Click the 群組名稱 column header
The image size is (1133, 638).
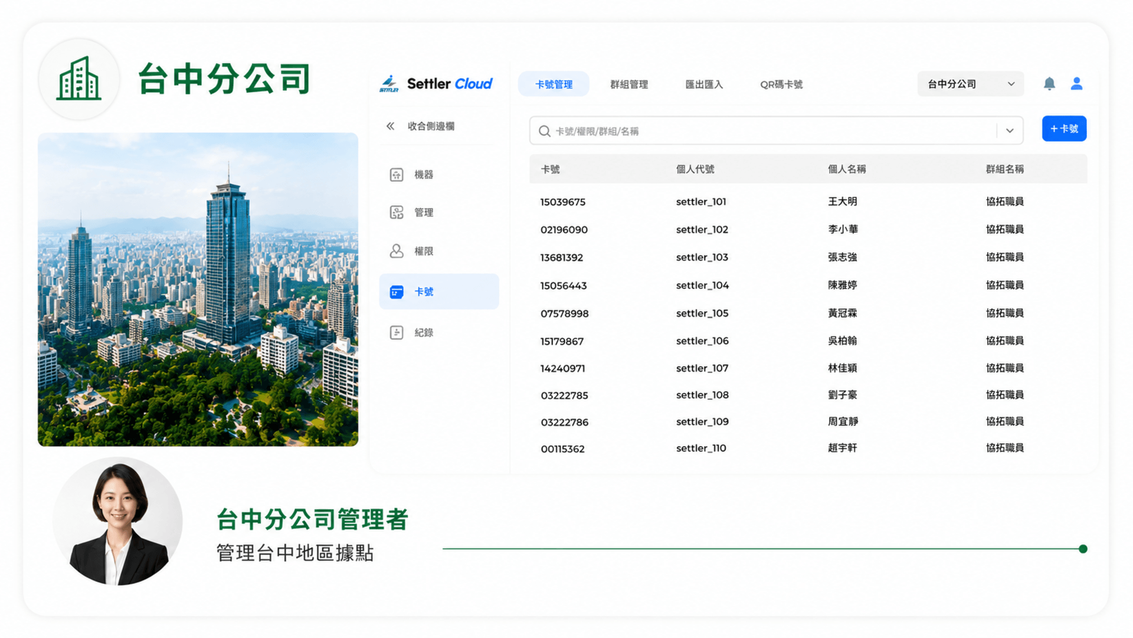(x=1004, y=169)
